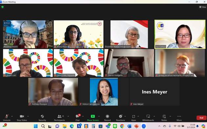Viewport: 207px width, 129px height.
Task: Open PowerPoint from the taskbar
Action: (136, 126)
